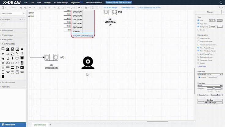Click the background color swatch
Screen dimensions: 225x127
coord(219,27)
